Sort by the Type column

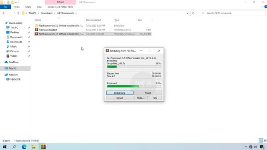(117, 20)
